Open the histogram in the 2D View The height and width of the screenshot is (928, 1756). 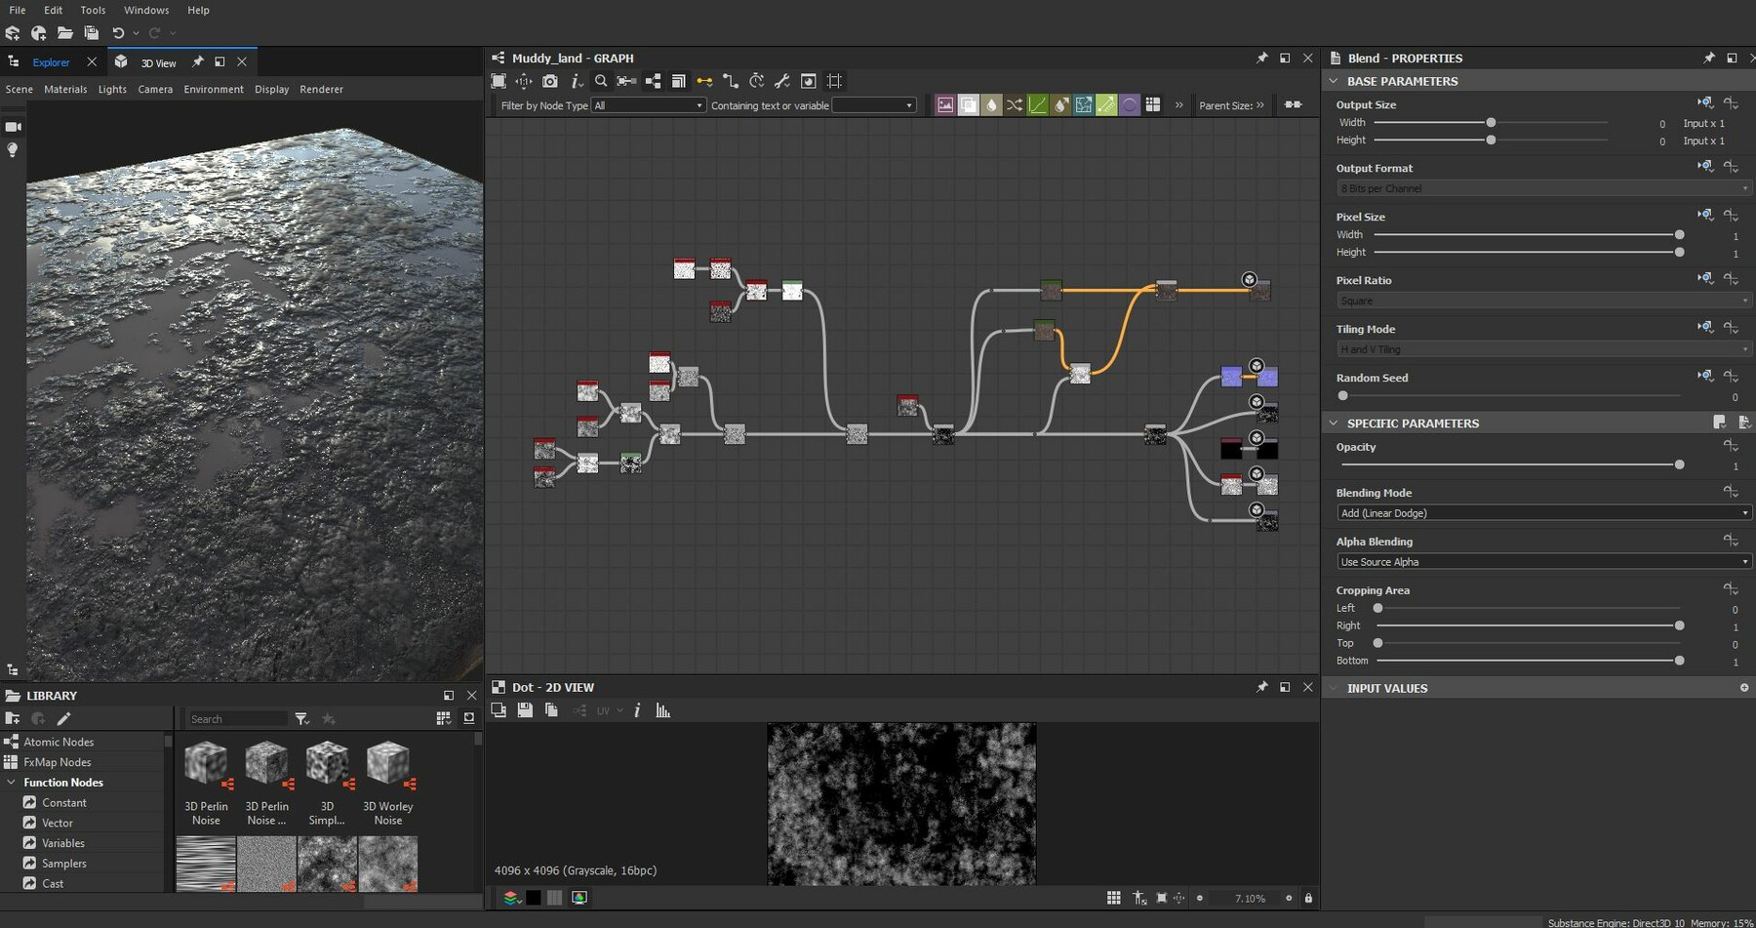click(x=662, y=710)
